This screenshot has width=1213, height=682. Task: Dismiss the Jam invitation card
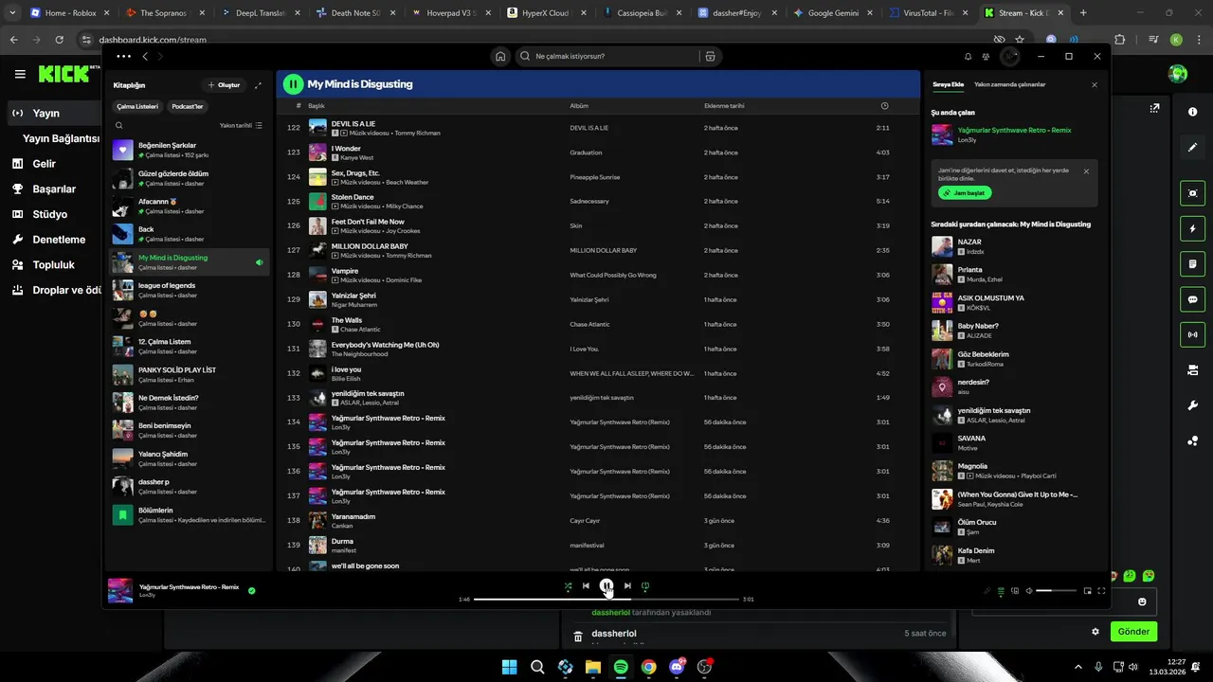click(x=1086, y=171)
